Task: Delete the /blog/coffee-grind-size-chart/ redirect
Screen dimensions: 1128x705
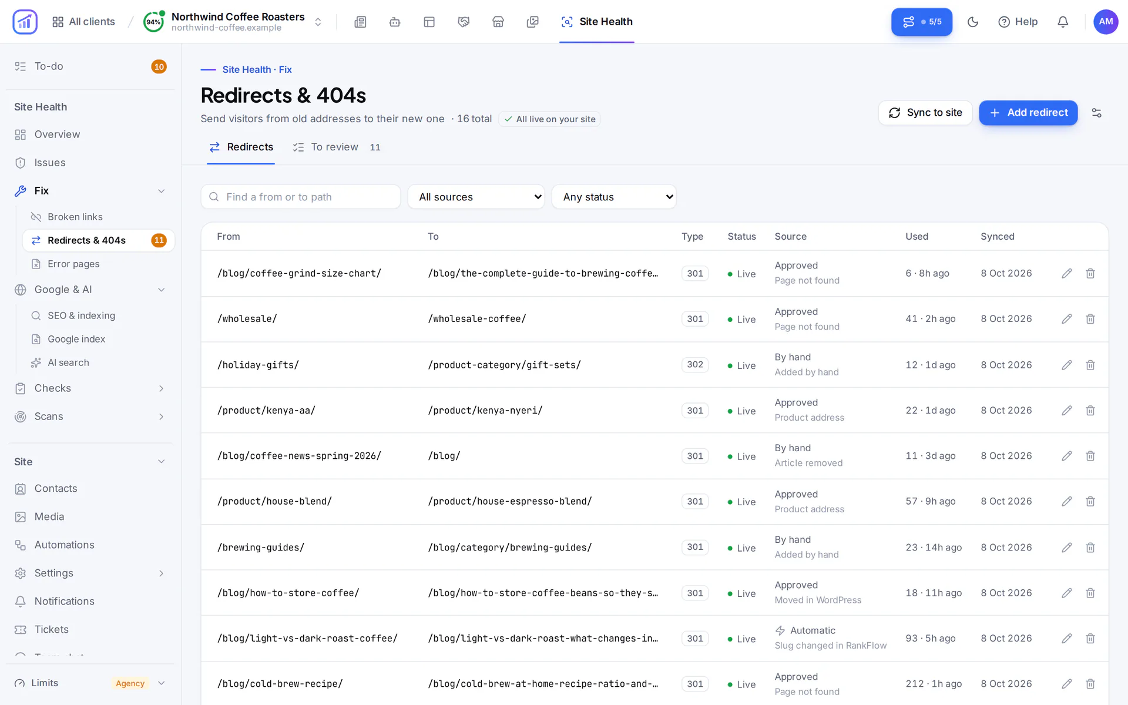Action: click(1090, 273)
